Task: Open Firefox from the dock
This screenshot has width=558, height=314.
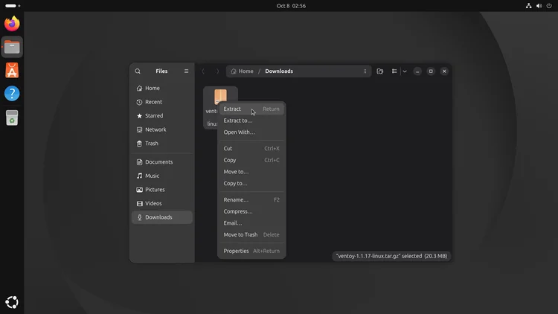Action: click(12, 24)
